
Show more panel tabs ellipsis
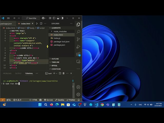coord(37,74)
